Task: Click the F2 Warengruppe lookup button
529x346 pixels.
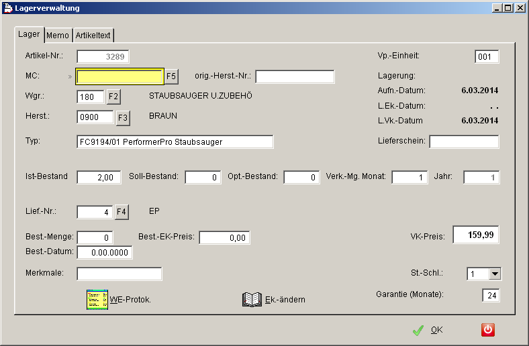Action: pyautogui.click(x=113, y=97)
